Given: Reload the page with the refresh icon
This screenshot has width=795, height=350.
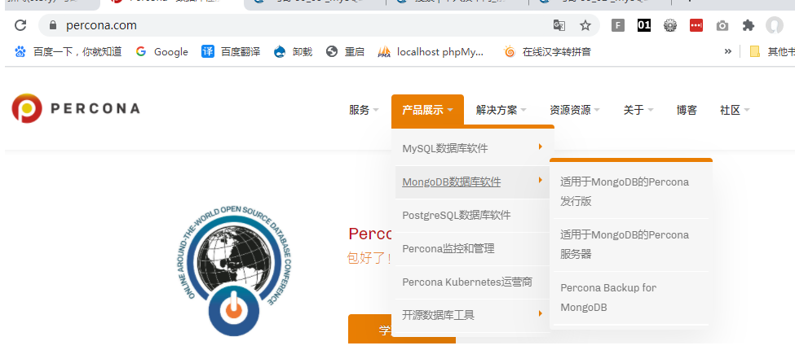Looking at the screenshot, I should (x=20, y=25).
